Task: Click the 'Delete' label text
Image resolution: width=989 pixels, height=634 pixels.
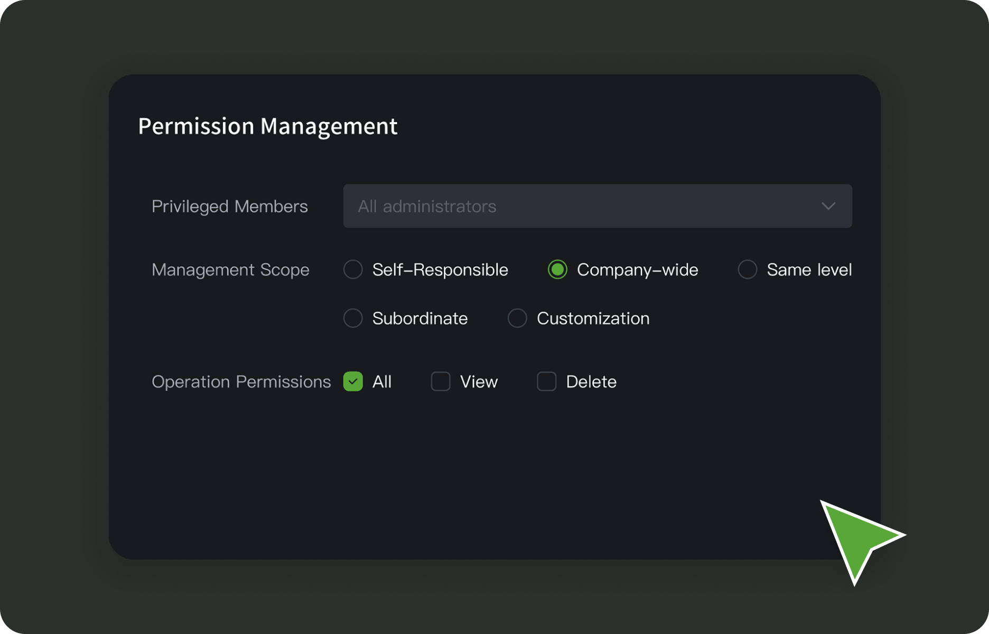Action: (591, 382)
